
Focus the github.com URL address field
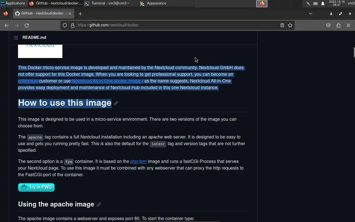(x=177, y=25)
